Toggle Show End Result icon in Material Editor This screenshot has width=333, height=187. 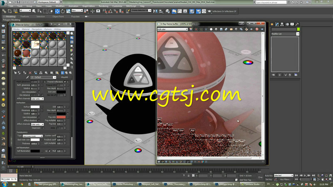pos(62,73)
